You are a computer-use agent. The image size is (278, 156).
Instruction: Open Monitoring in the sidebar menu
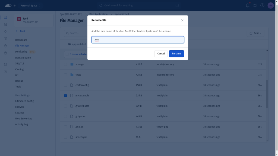click(21, 52)
